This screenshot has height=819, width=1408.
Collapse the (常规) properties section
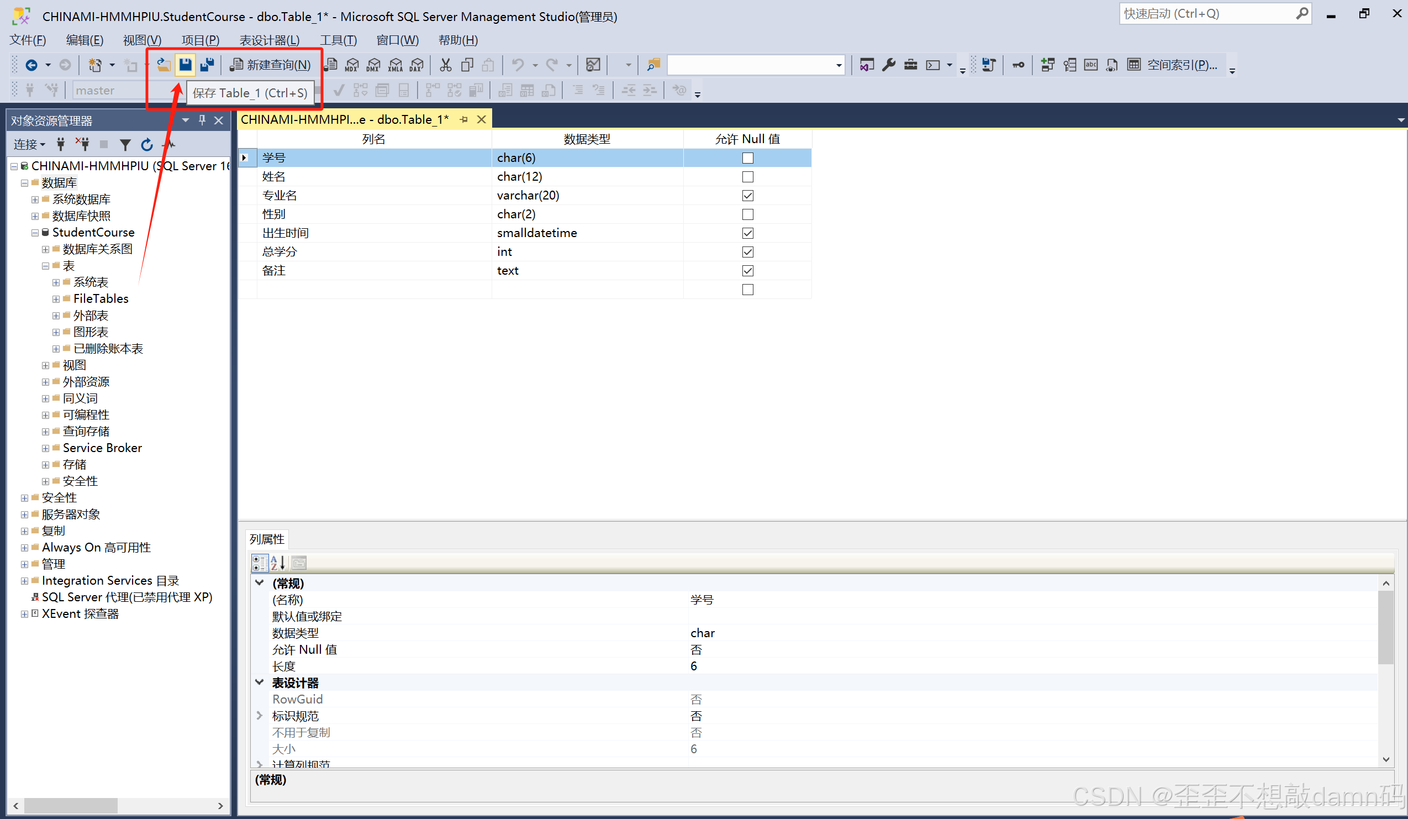(260, 582)
